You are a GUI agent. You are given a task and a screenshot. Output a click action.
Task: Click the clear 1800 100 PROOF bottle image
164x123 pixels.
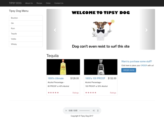click(101, 67)
